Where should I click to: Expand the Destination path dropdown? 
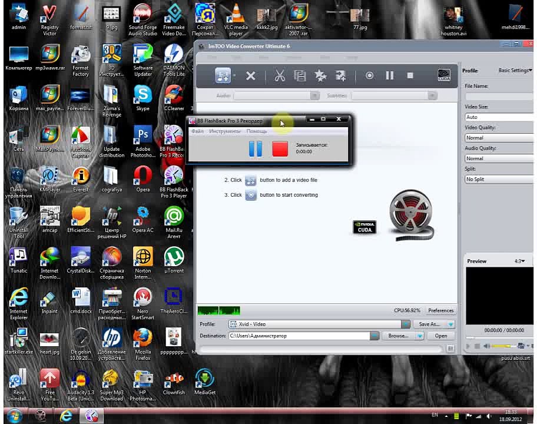coord(374,336)
